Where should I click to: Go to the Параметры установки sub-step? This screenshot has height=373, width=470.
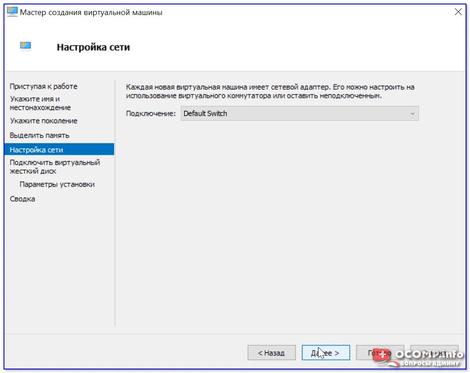pyautogui.click(x=57, y=184)
